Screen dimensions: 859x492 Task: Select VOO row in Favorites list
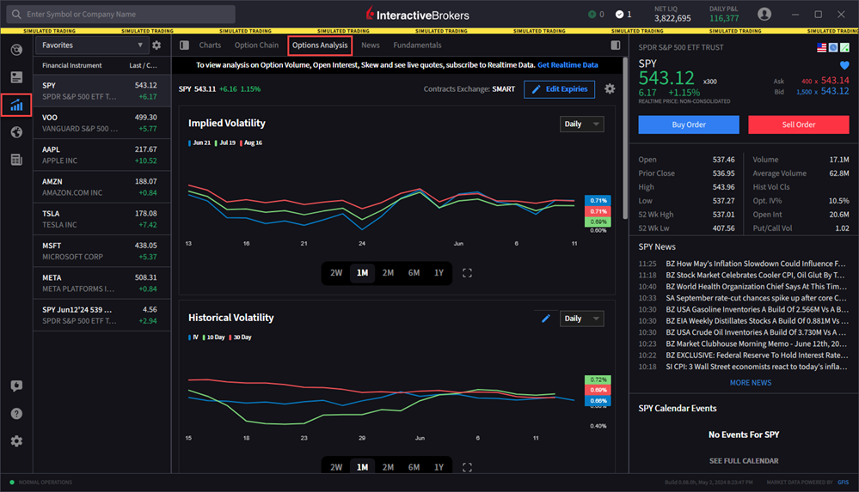[102, 123]
